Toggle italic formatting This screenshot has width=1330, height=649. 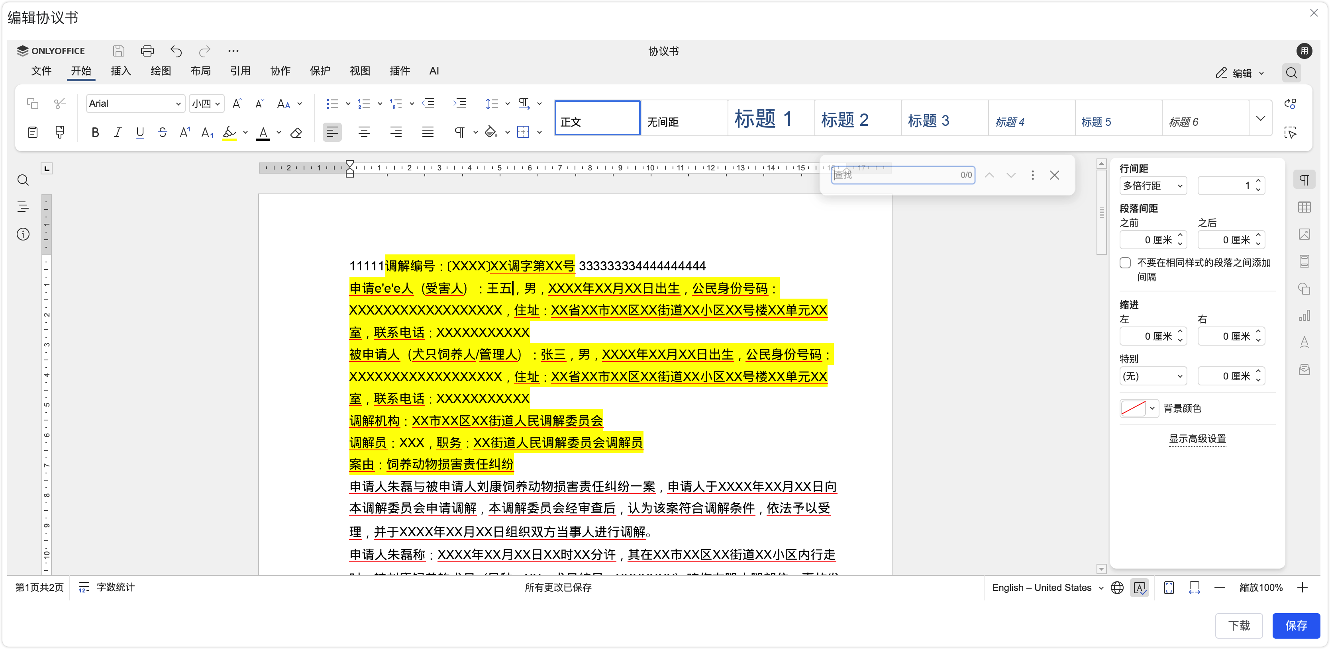[x=118, y=133]
